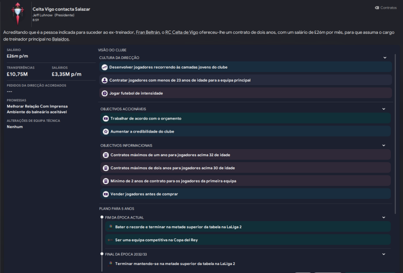The image size is (403, 273).
Task: Select Jogar futebol de intensidade row
Action: (x=245, y=93)
